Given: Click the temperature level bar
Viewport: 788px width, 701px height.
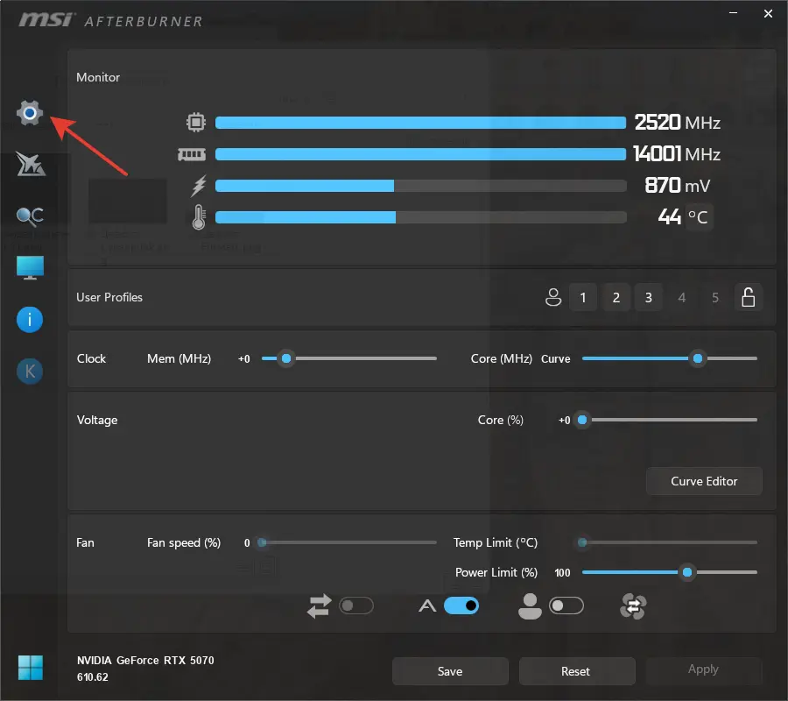Looking at the screenshot, I should 420,217.
